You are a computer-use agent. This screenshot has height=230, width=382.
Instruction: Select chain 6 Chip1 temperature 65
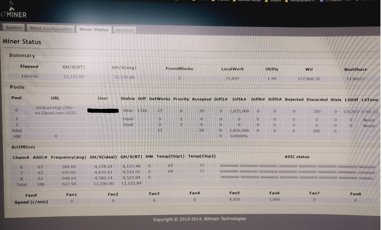170,165
